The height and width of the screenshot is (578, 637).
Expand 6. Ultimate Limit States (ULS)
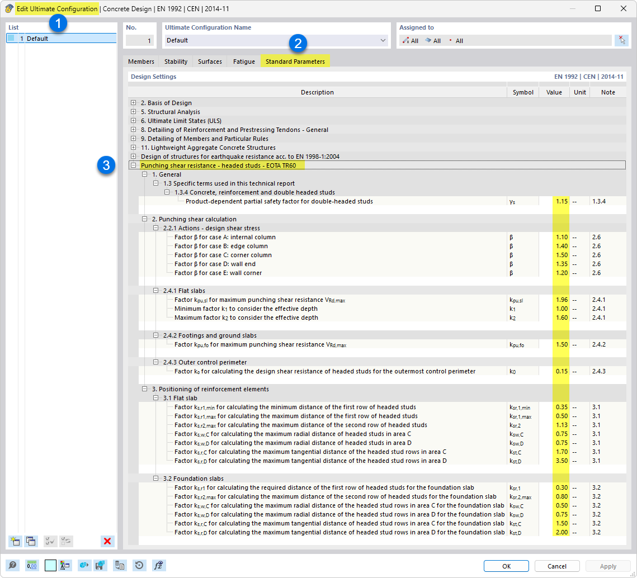pos(133,121)
